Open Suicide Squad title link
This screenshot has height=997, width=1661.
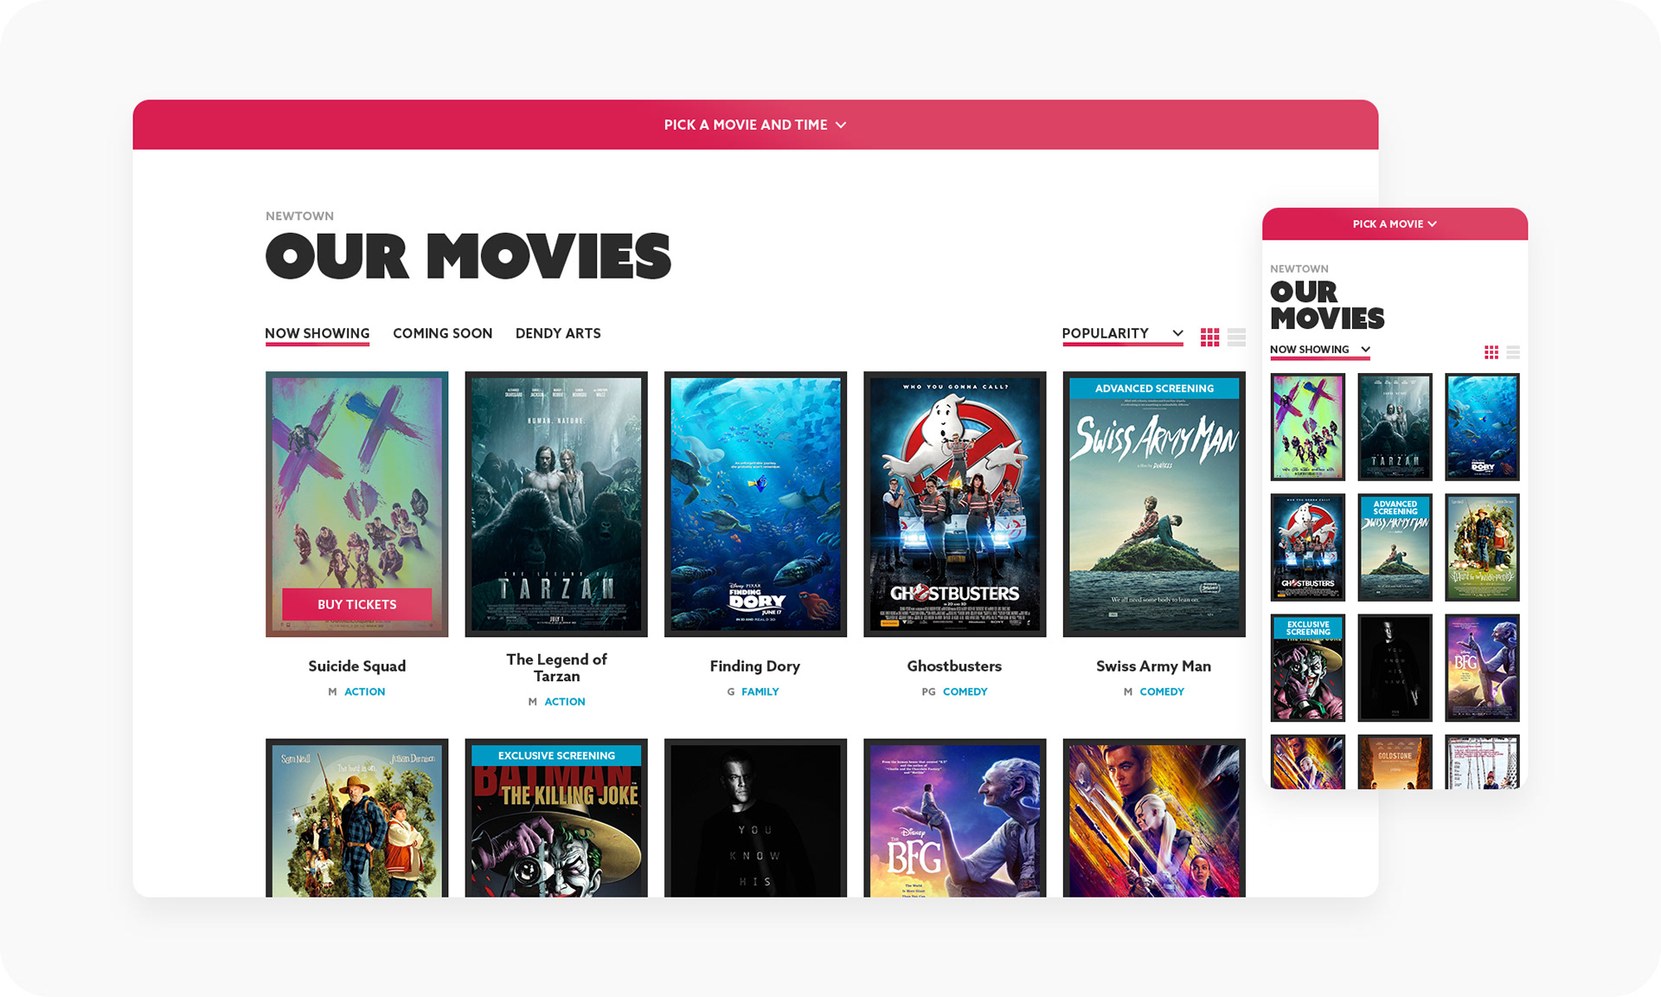[x=356, y=666]
